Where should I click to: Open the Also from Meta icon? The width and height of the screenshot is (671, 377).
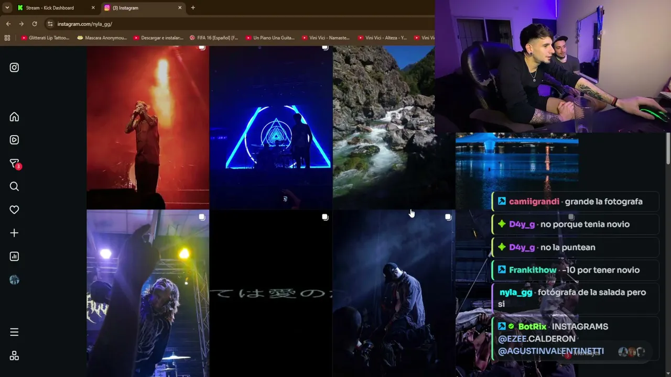pyautogui.click(x=14, y=356)
